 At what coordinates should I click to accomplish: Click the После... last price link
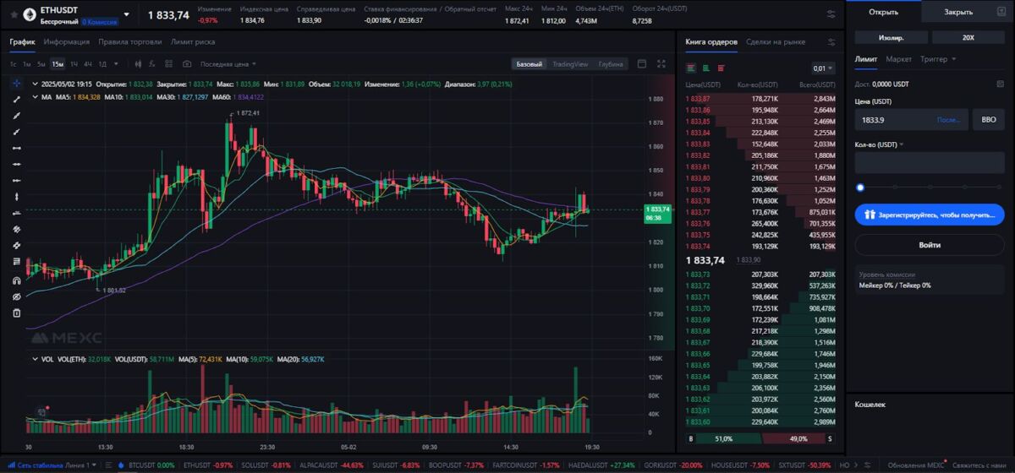pos(949,120)
